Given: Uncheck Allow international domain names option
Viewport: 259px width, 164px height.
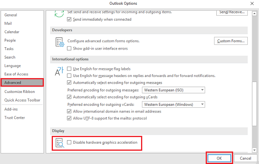Looking at the screenshot, I should click(69, 111).
